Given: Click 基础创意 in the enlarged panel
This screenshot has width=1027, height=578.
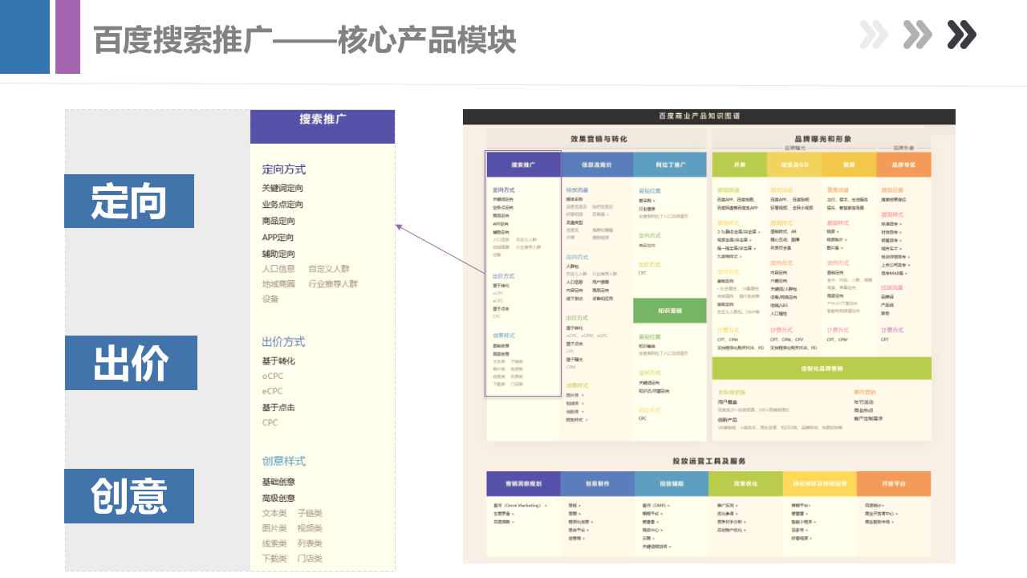Looking at the screenshot, I should [x=278, y=482].
